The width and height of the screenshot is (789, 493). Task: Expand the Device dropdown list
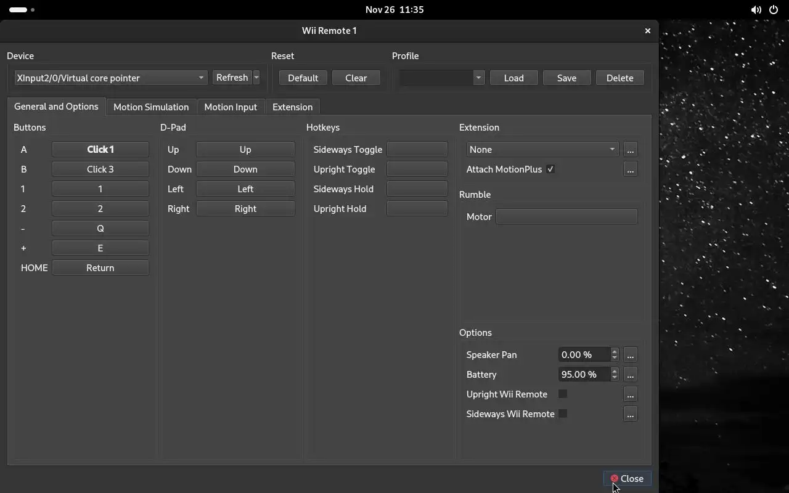pos(111,78)
